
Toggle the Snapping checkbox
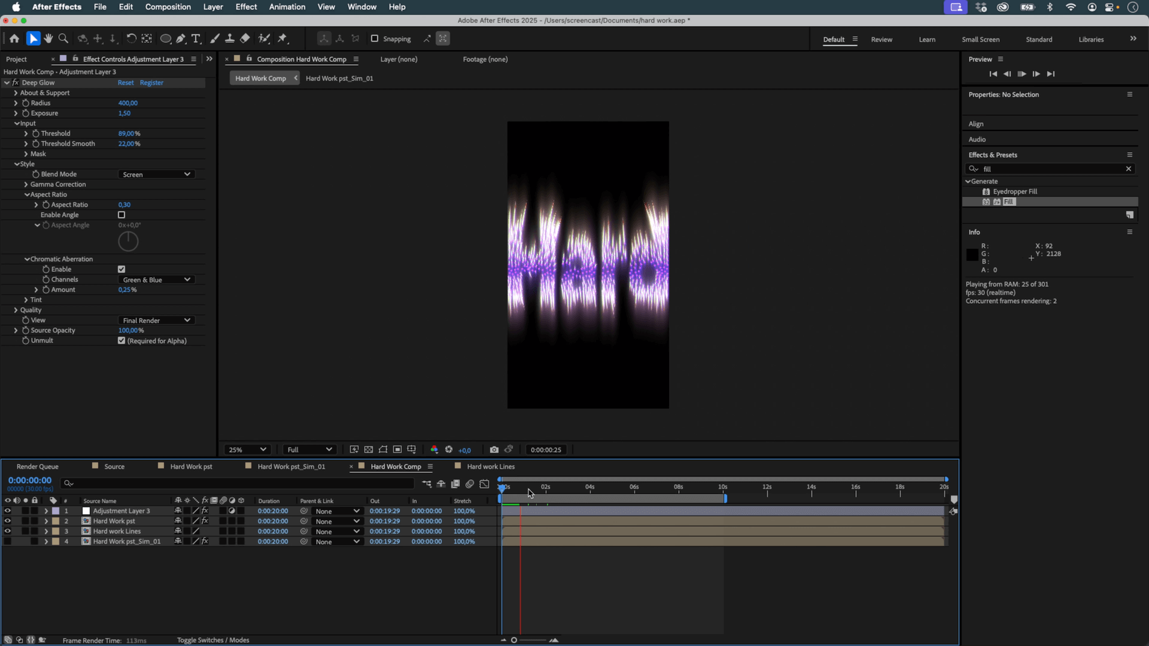click(375, 39)
